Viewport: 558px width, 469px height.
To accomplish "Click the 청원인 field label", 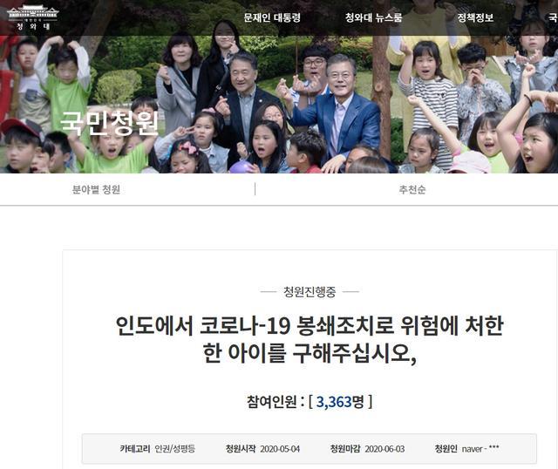I will pyautogui.click(x=446, y=449).
